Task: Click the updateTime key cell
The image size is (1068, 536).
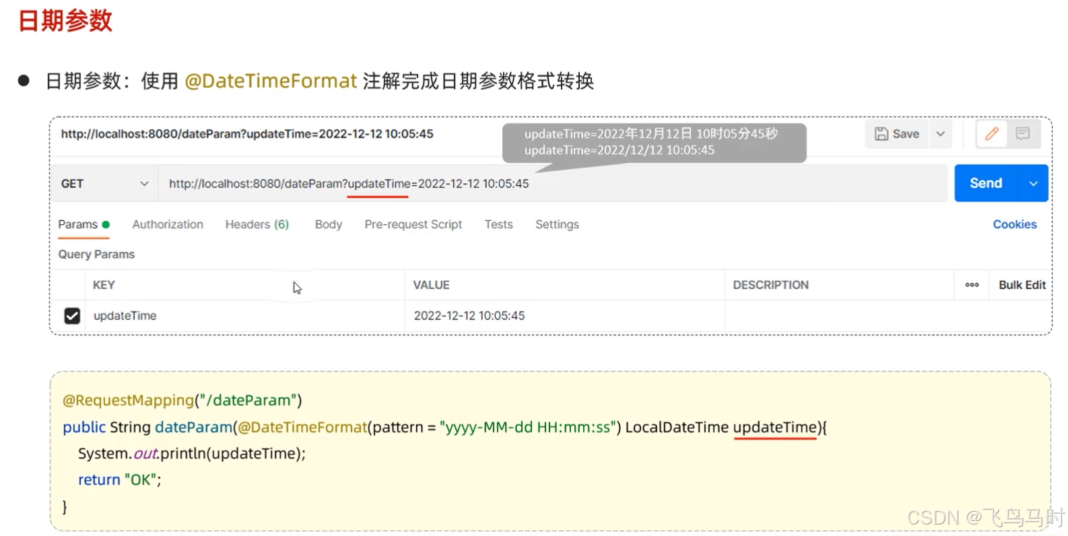Action: [x=244, y=316]
